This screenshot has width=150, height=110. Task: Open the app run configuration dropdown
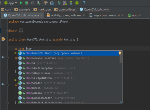[10, 3]
